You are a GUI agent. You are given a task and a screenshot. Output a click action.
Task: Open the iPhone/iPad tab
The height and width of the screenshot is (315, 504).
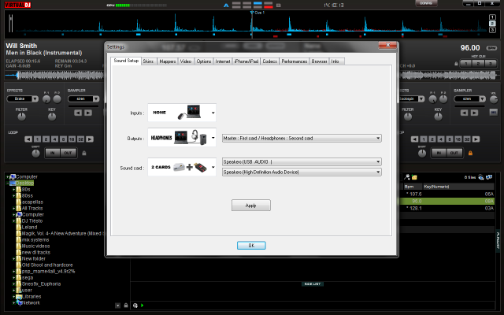pyautogui.click(x=246, y=61)
